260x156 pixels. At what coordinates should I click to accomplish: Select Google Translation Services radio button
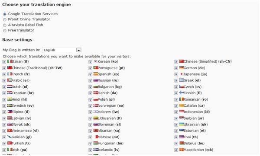pos(5,14)
